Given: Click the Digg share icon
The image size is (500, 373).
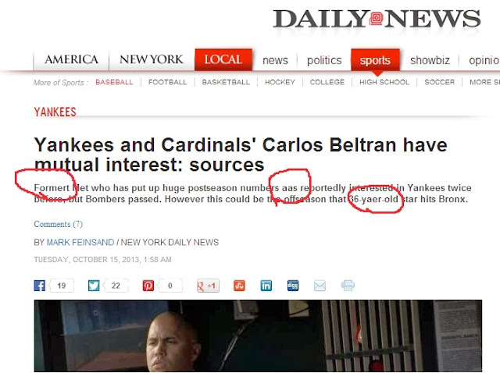Looking at the screenshot, I should (x=293, y=286).
